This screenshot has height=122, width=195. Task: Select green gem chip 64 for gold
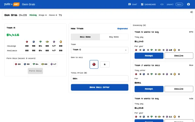pos(35,64)
